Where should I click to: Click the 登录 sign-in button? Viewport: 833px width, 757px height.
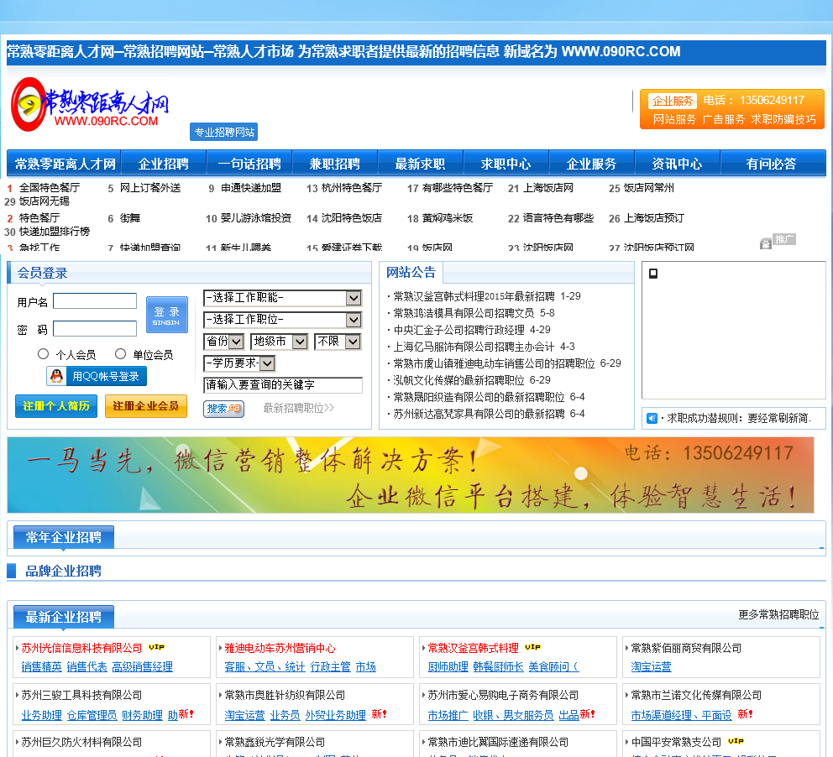click(166, 315)
